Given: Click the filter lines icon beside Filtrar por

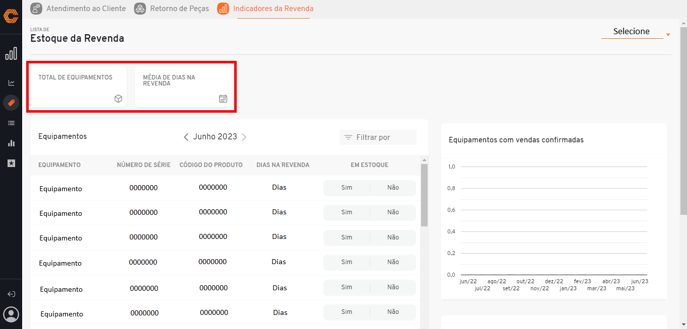Looking at the screenshot, I should point(348,137).
